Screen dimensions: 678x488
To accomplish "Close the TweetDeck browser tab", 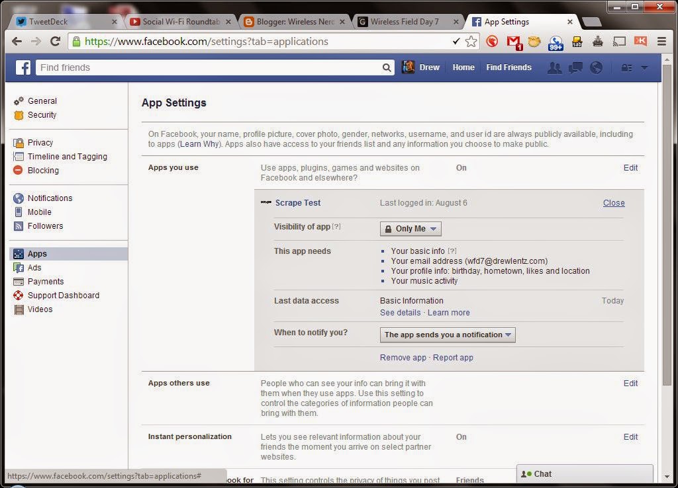I will pyautogui.click(x=114, y=22).
